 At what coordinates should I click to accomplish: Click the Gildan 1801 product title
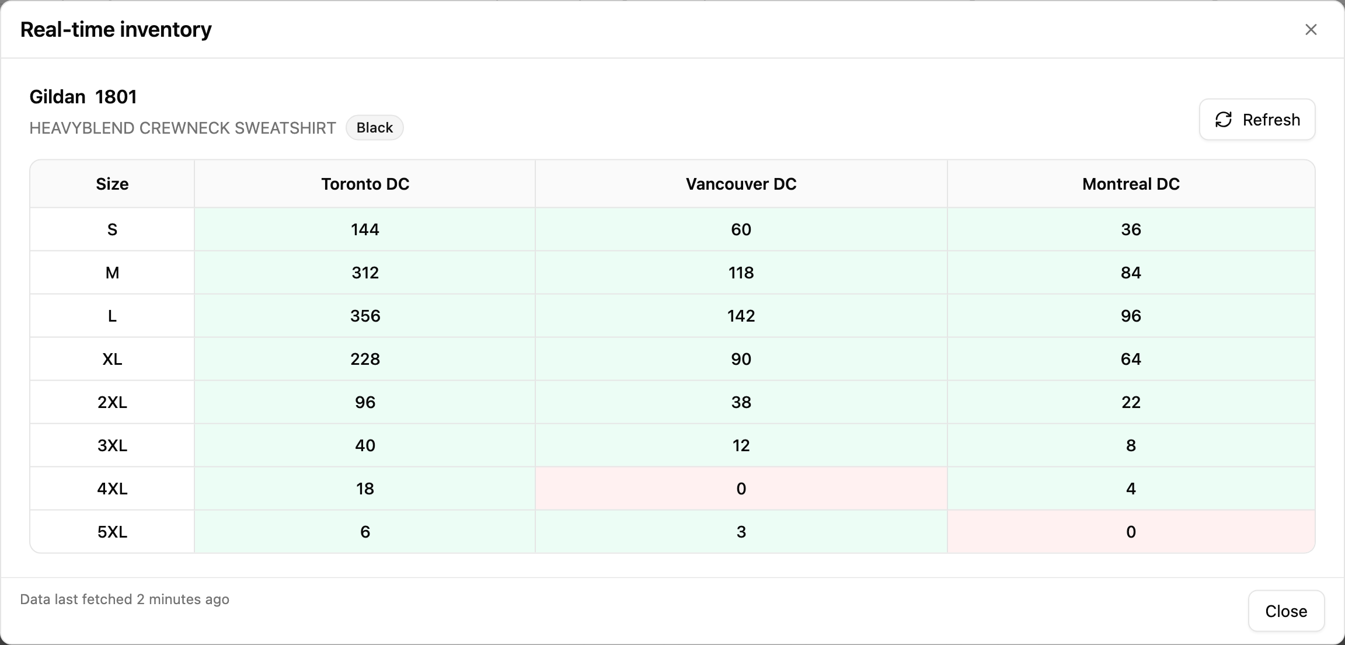pyautogui.click(x=83, y=97)
